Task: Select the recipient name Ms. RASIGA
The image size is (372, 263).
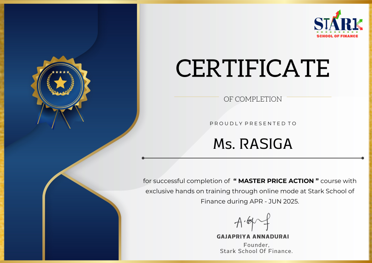Action: (x=253, y=144)
